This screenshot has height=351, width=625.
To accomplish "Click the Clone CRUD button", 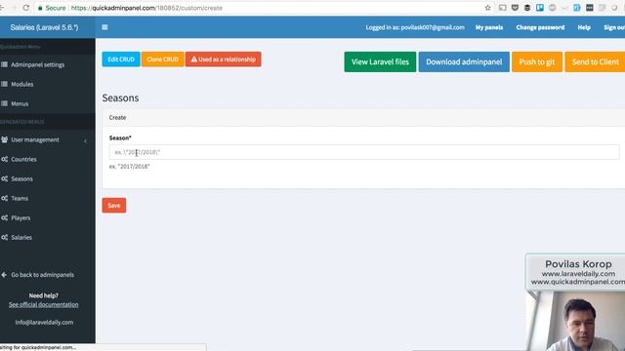I will (x=162, y=59).
